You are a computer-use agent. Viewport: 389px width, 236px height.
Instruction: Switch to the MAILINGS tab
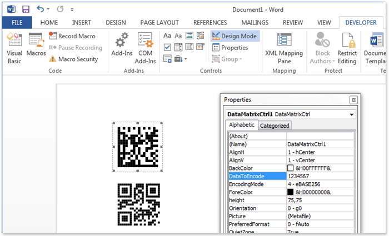coord(255,23)
